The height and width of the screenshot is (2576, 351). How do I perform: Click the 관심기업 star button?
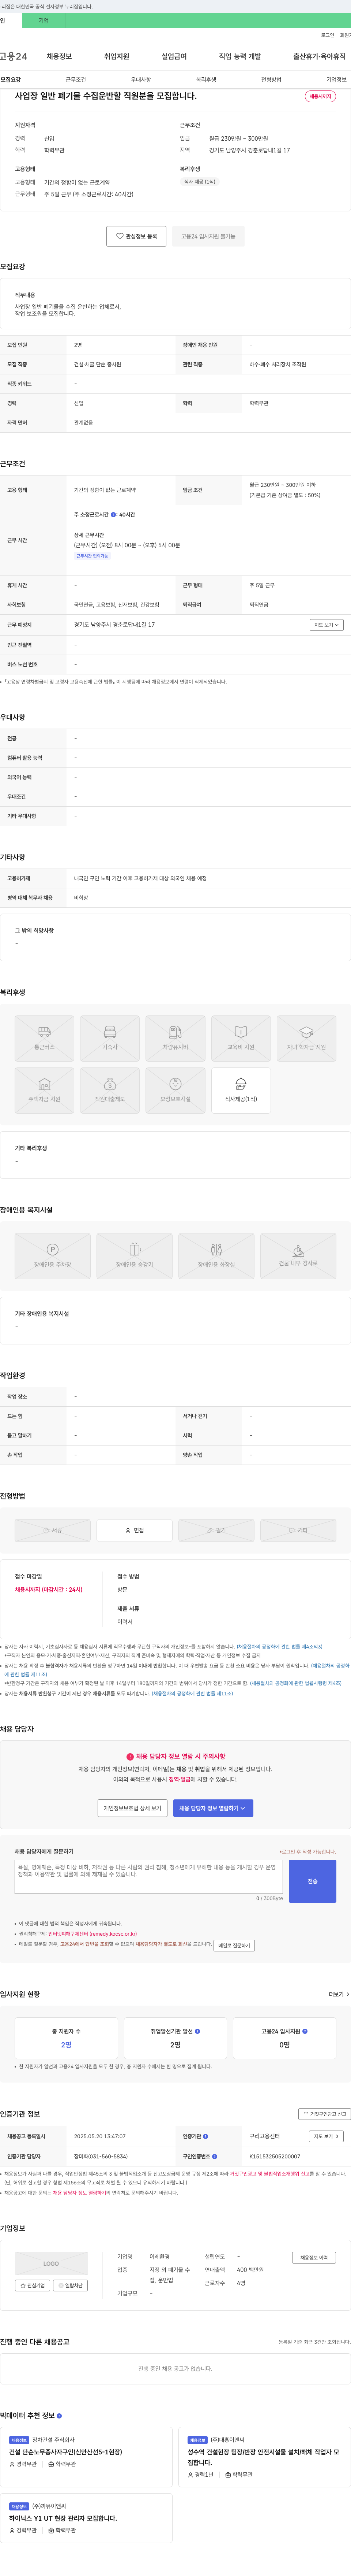point(33,2285)
